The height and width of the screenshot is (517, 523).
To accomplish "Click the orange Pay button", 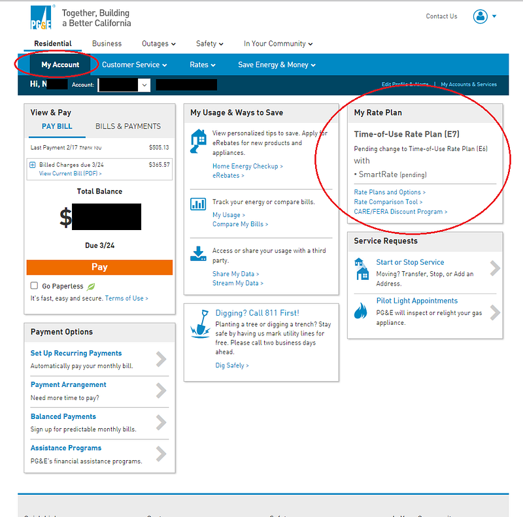I will (x=99, y=267).
